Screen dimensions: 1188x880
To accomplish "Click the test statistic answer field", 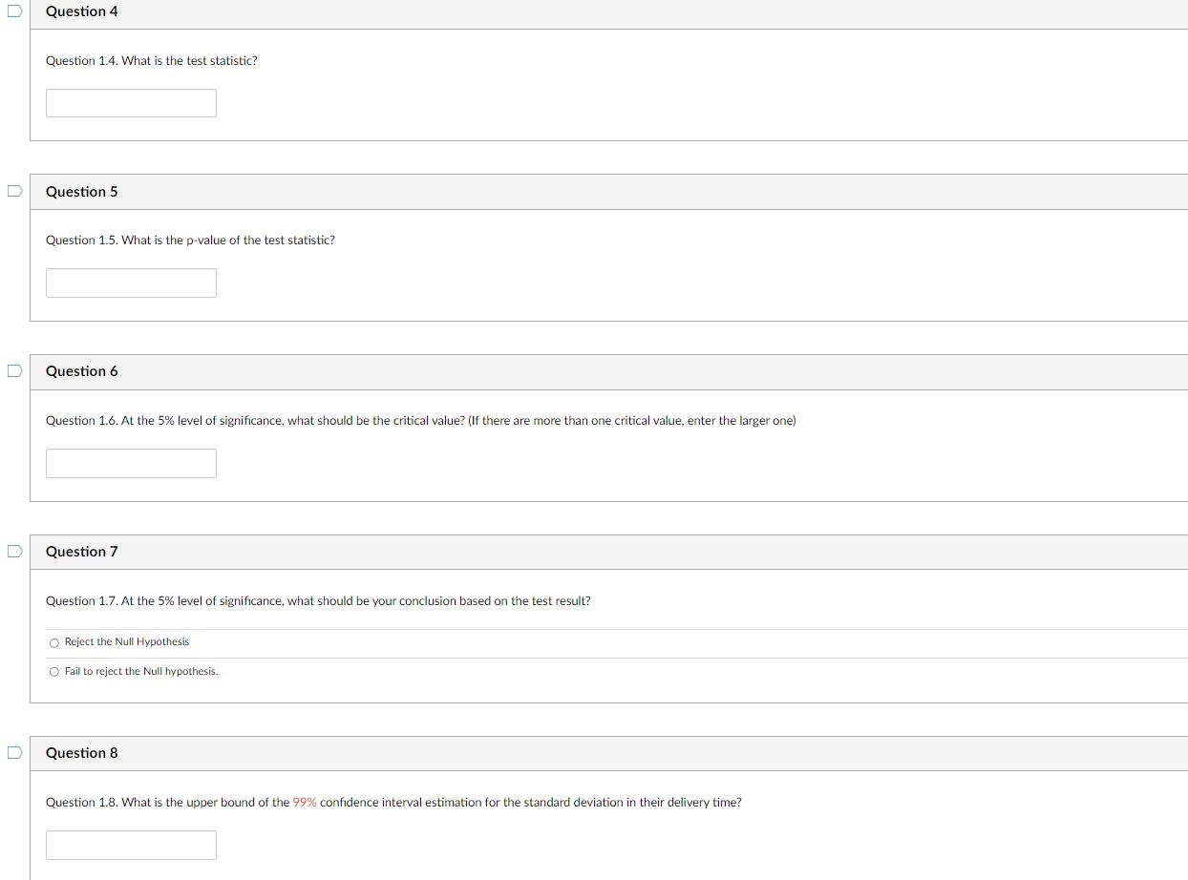I will pos(131,103).
